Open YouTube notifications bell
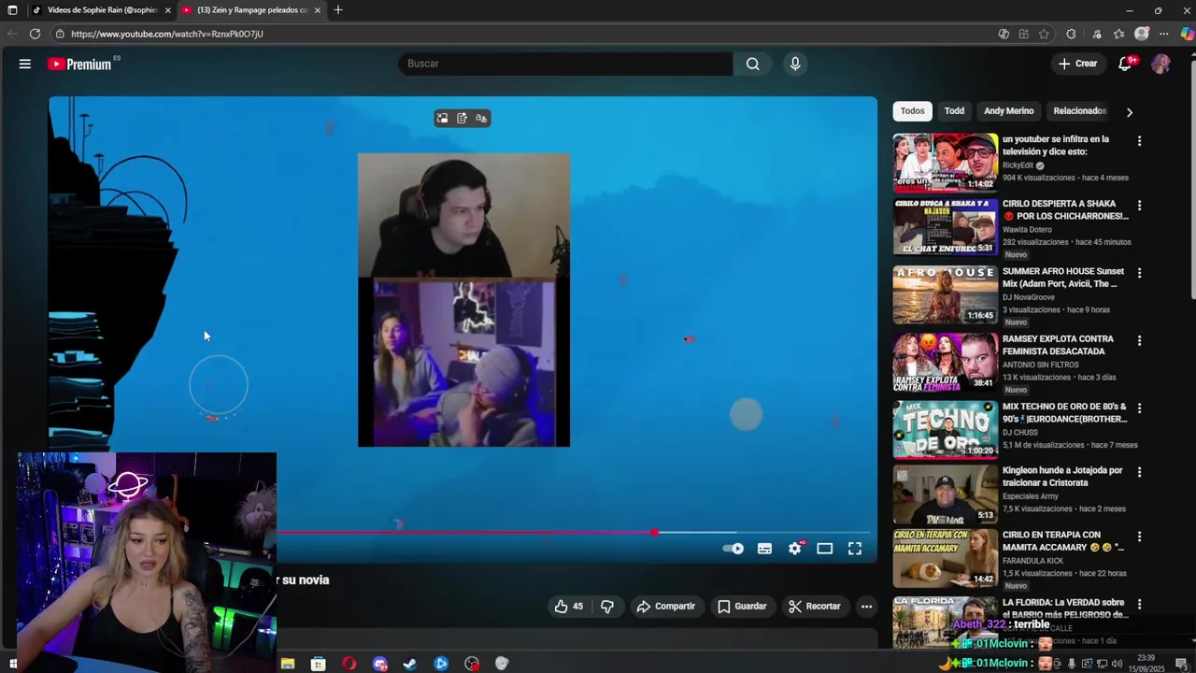 point(1126,64)
